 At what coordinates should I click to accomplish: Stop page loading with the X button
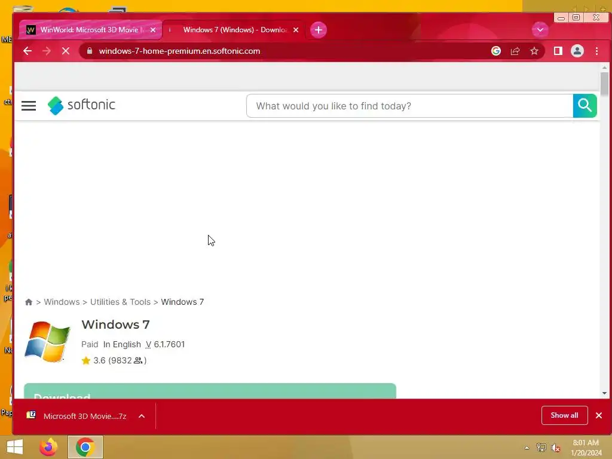[66, 51]
